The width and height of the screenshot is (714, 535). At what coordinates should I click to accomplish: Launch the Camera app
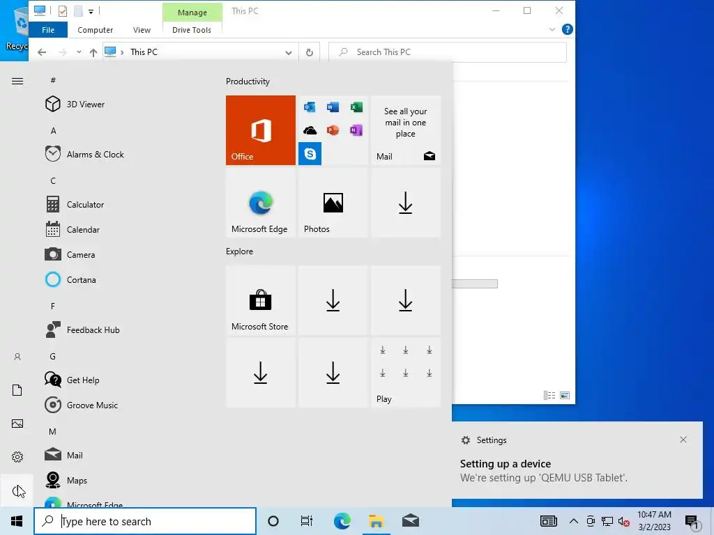coord(70,255)
